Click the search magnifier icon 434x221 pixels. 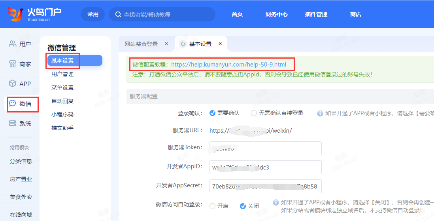tap(118, 14)
